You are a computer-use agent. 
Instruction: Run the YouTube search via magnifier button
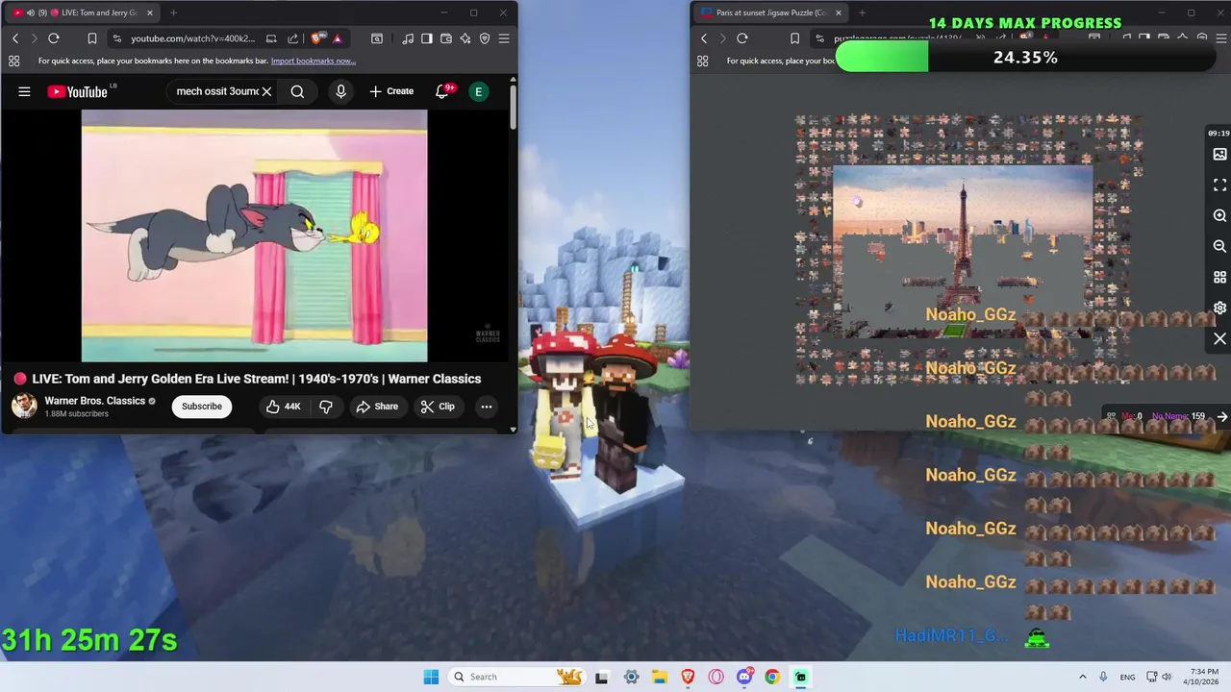pyautogui.click(x=297, y=91)
